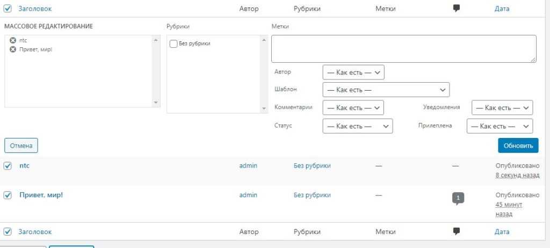Click into the 'Метки' tags text area
The width and height of the screenshot is (550, 248).
403,49
